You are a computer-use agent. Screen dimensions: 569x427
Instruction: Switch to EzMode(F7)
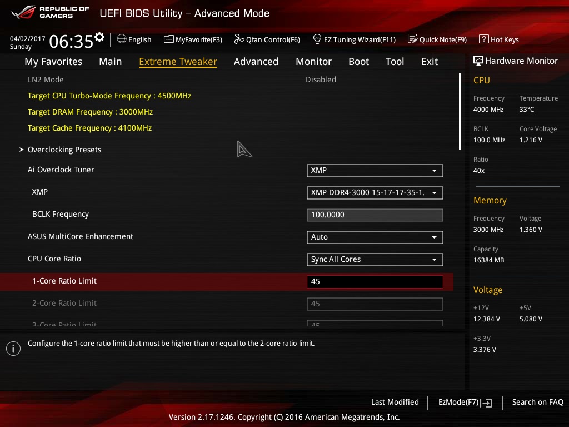465,403
